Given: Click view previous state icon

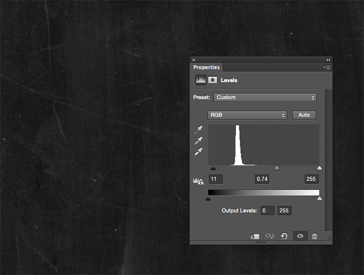Looking at the screenshot, I should pyautogui.click(x=270, y=236).
